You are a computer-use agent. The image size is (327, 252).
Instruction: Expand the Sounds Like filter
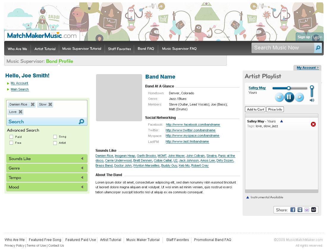[x=47, y=159]
